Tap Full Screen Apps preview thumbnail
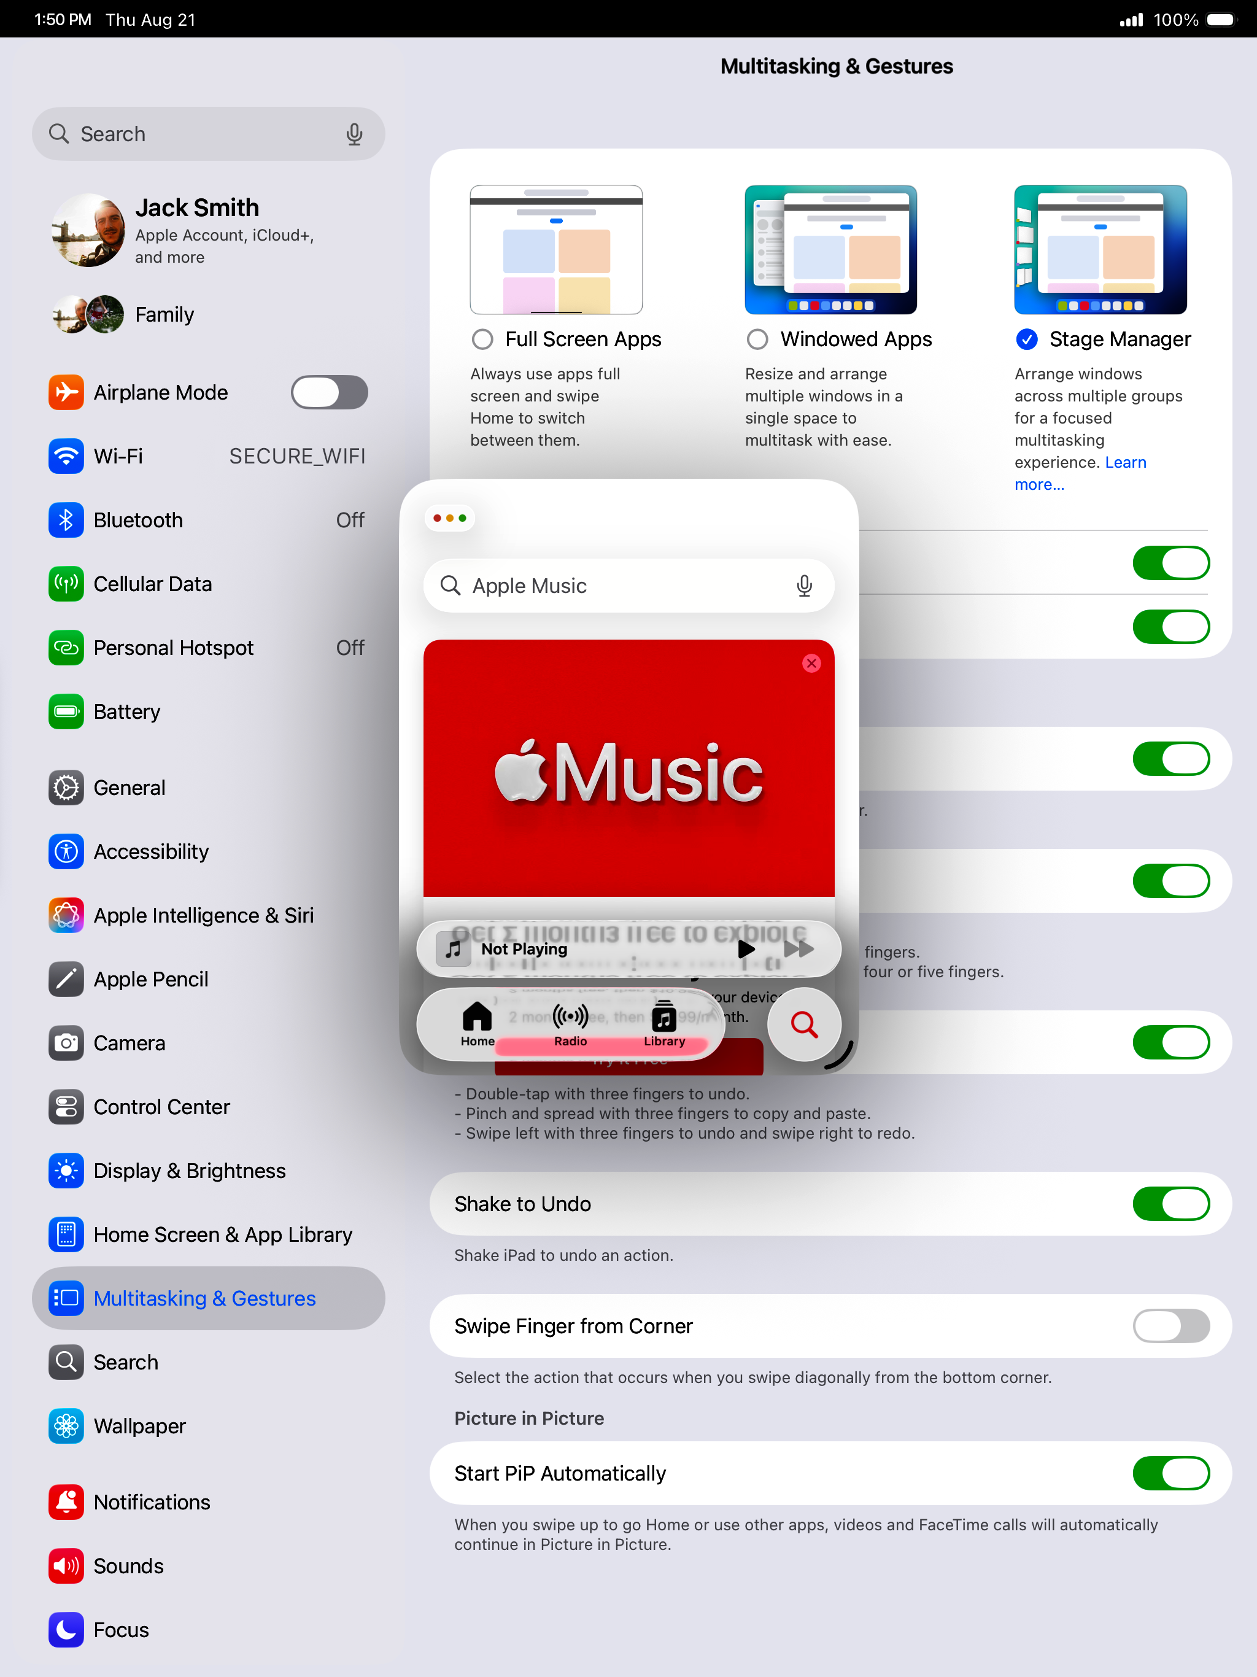The width and height of the screenshot is (1257, 1677). [x=555, y=249]
